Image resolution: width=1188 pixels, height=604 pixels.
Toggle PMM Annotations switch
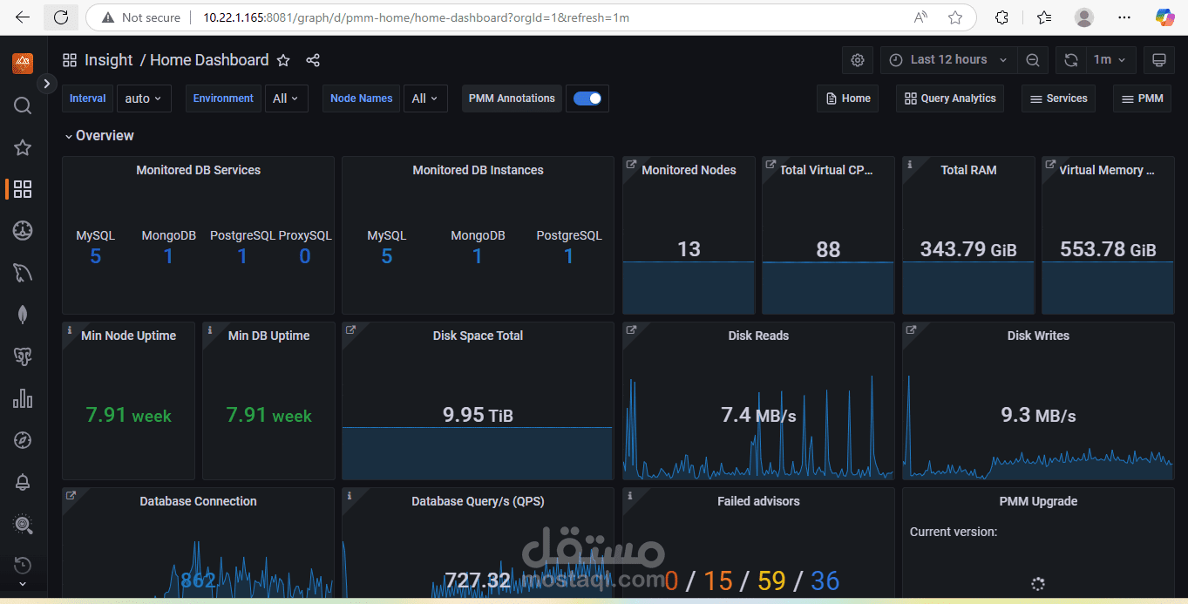pyautogui.click(x=587, y=98)
